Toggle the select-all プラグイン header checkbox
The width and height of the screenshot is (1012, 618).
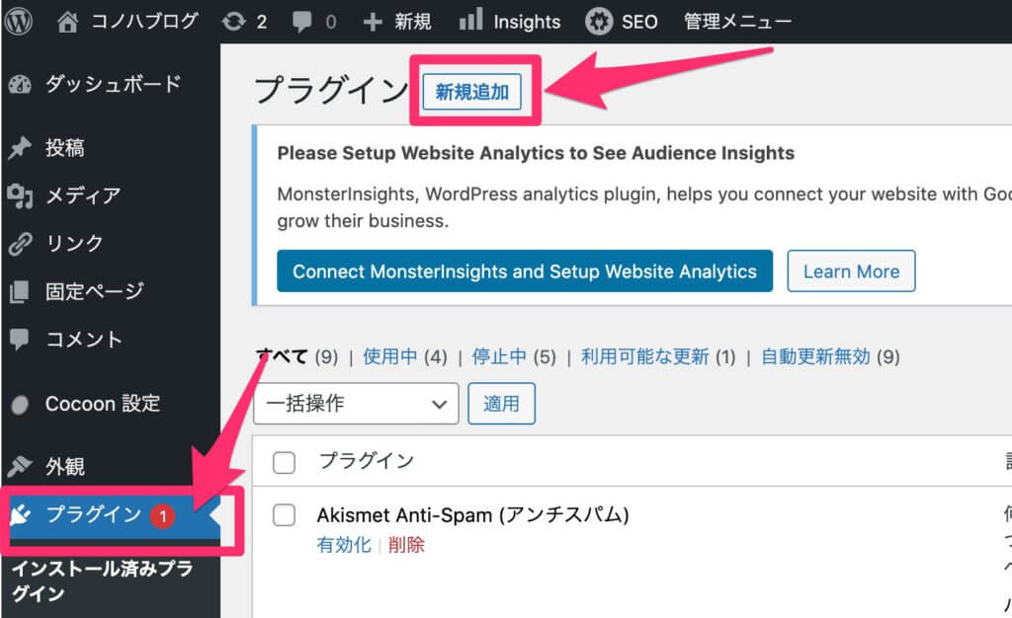284,463
